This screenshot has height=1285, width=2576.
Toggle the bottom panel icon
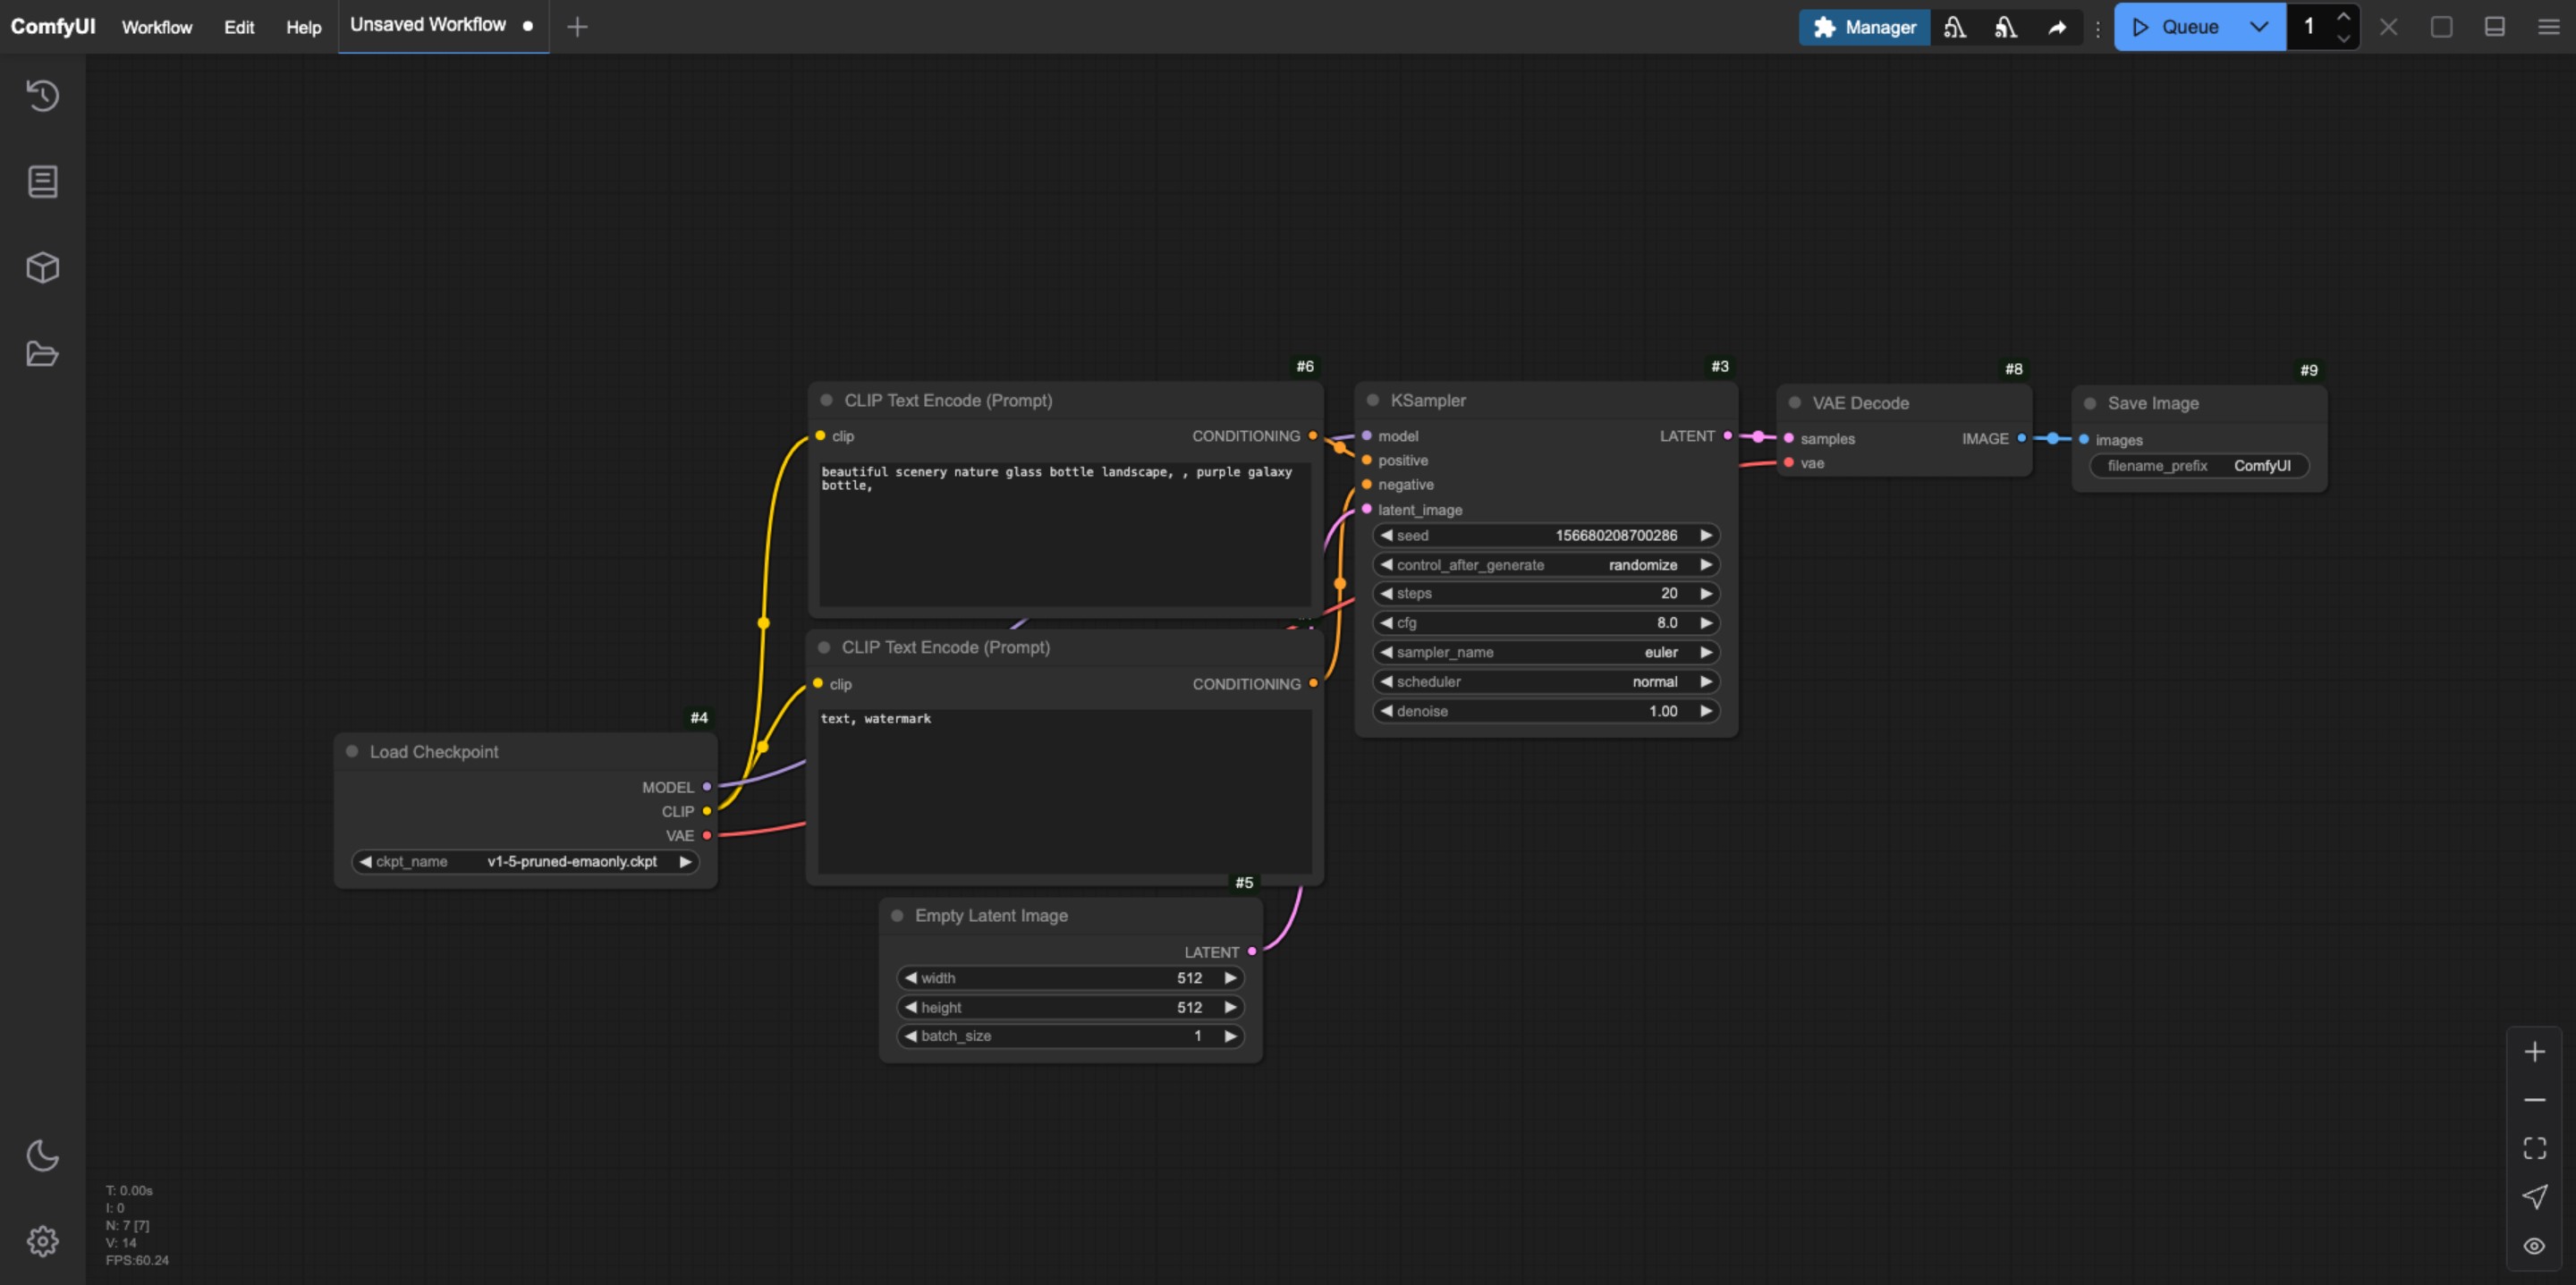(2494, 27)
